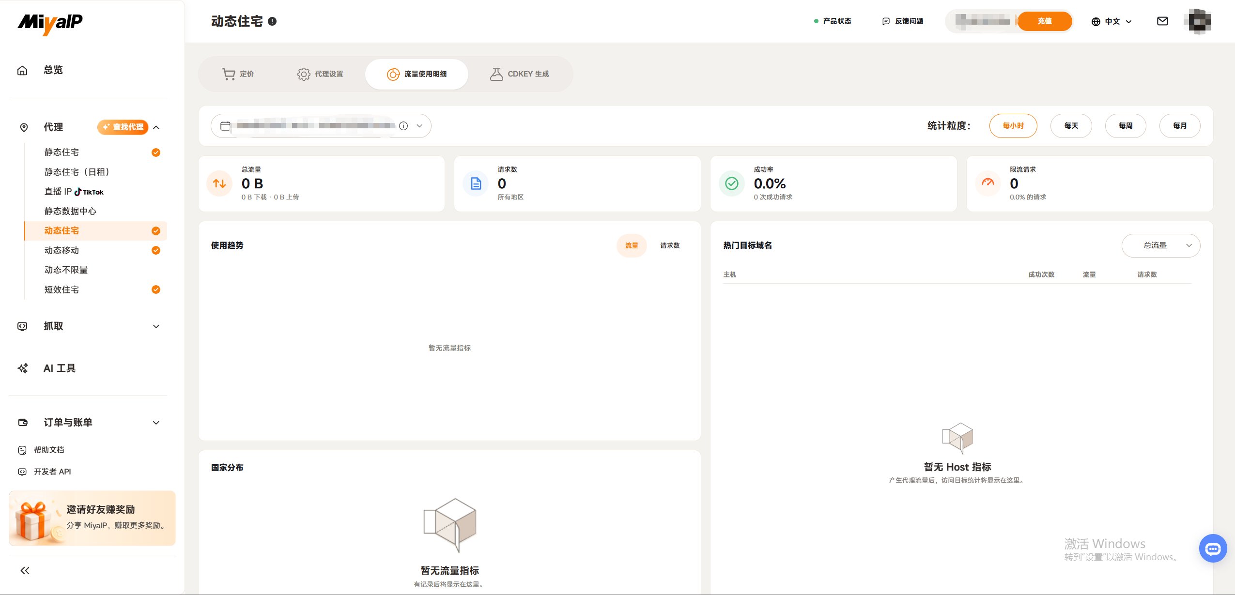Open 开发者 API link
The height and width of the screenshot is (595, 1235).
point(45,472)
